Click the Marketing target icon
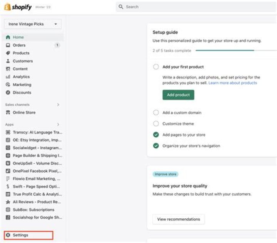Viewport: 277px width, 243px height. tap(8, 84)
